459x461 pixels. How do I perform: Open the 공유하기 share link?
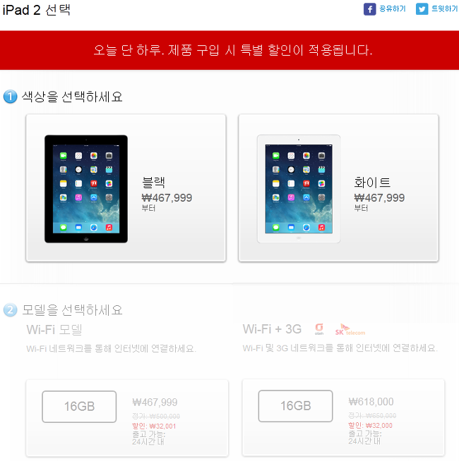pos(393,9)
